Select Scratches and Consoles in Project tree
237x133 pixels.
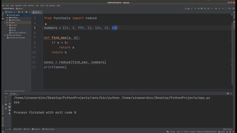click(x=16, y=38)
